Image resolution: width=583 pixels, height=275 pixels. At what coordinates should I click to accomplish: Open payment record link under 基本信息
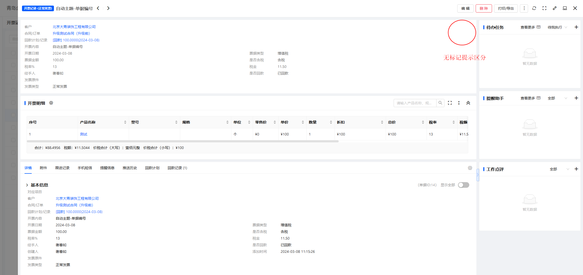79,212
